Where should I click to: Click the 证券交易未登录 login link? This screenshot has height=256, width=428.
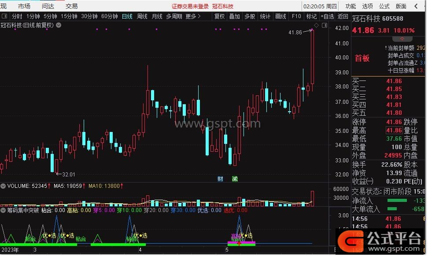[x=190, y=7]
